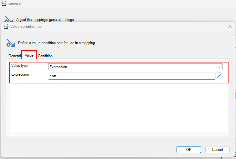Select the Value tab

point(29,55)
